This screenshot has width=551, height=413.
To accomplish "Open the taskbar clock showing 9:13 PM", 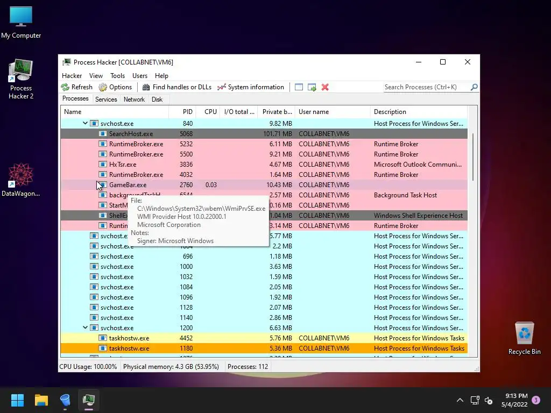I will tap(514, 400).
